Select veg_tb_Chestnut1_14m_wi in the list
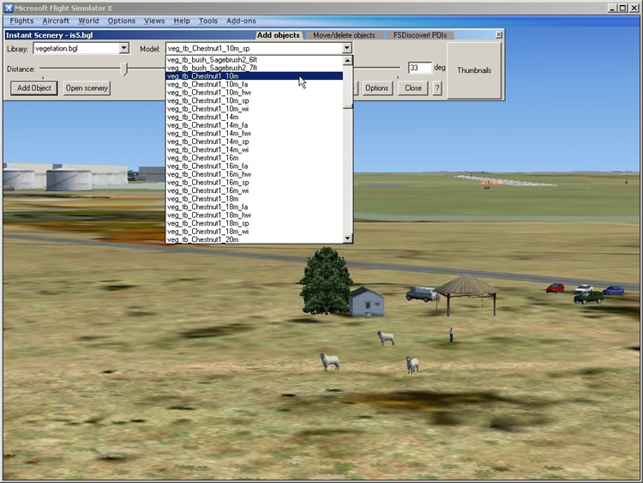The width and height of the screenshot is (643, 483). point(255,150)
